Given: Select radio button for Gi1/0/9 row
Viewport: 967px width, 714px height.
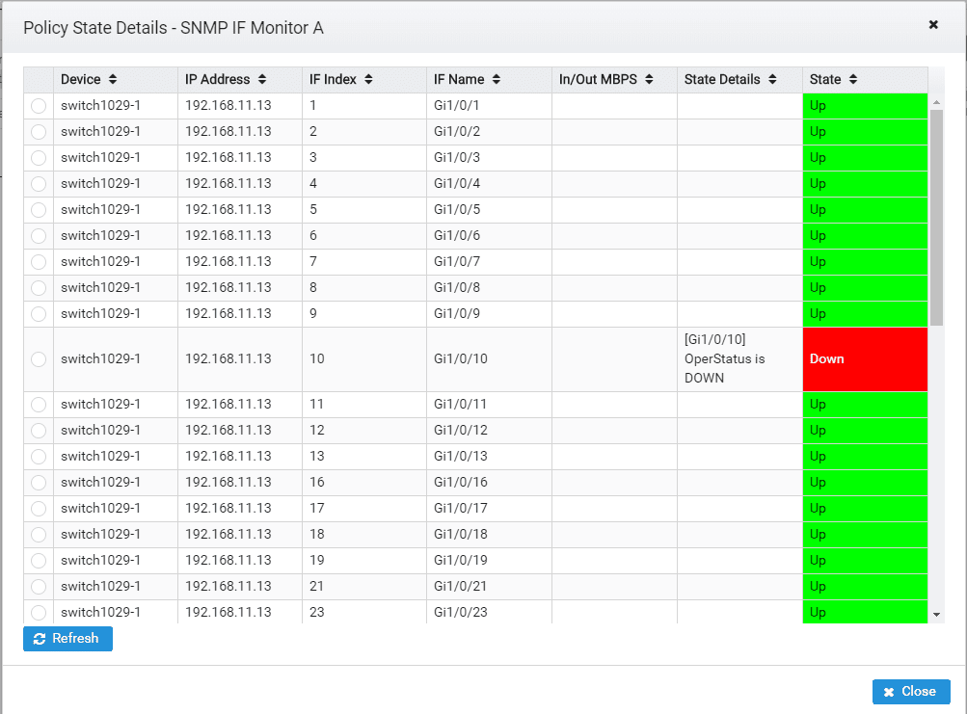Looking at the screenshot, I should point(39,314).
